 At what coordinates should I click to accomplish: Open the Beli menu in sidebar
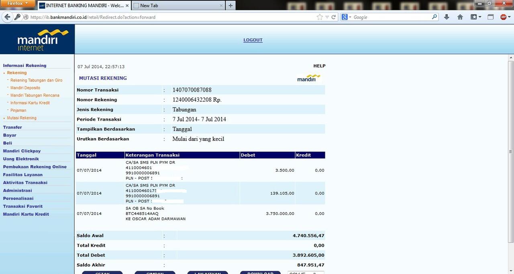click(8, 143)
